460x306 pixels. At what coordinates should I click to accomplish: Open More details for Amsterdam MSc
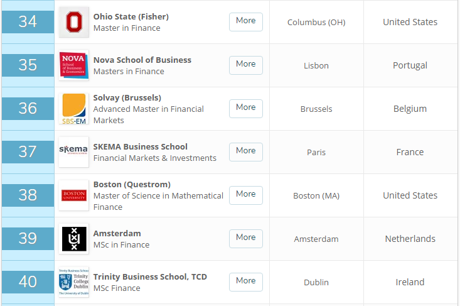click(x=245, y=238)
